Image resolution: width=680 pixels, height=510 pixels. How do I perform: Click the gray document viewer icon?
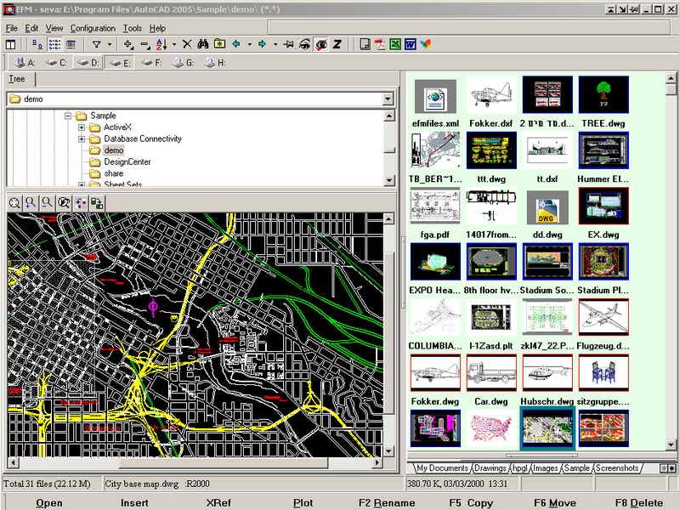(x=365, y=44)
